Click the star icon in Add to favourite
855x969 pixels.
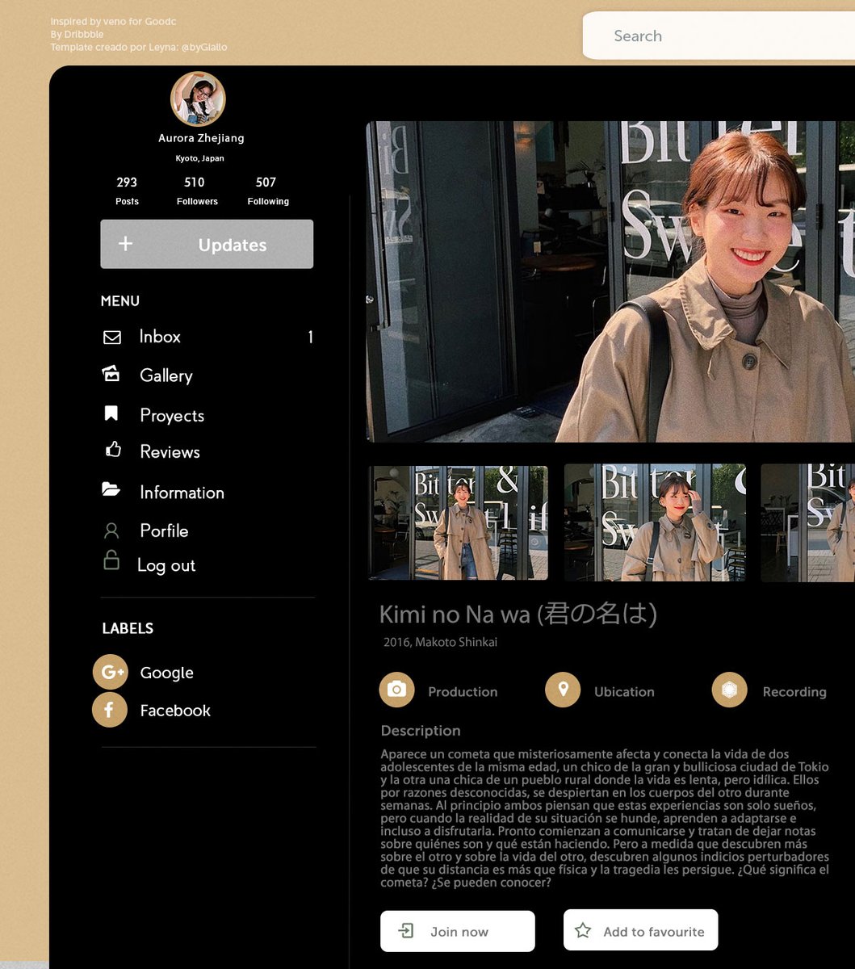coord(583,931)
